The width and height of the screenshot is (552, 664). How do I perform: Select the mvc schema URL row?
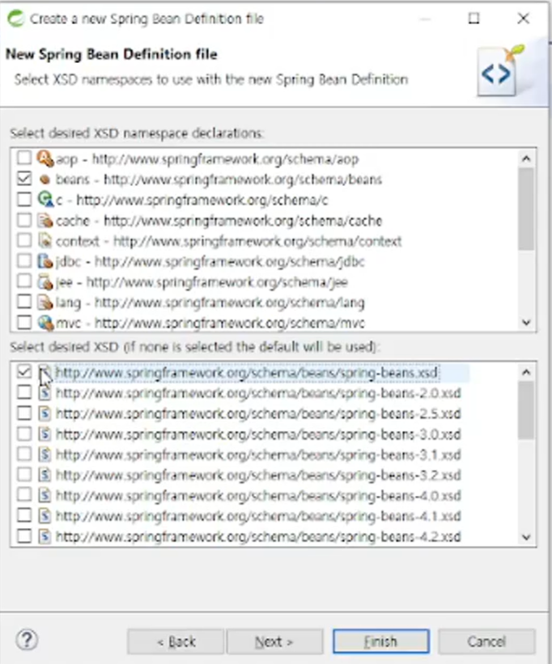click(x=210, y=324)
